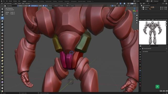Open the Face Sets header menu
168x94 pixels.
(x=28, y=3)
